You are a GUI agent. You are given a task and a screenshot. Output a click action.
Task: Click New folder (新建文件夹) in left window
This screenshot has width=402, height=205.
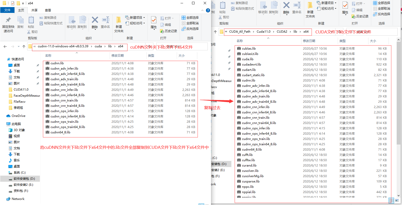click(x=119, y=25)
